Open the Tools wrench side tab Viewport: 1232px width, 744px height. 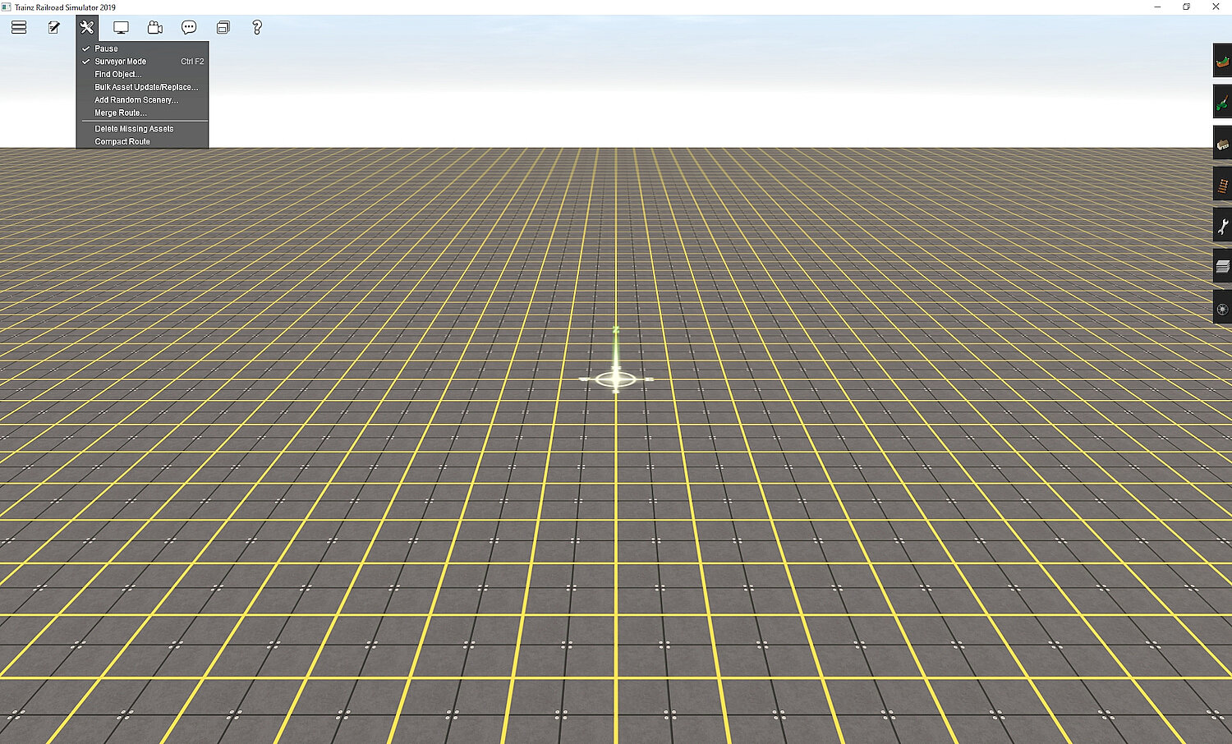tap(1222, 226)
